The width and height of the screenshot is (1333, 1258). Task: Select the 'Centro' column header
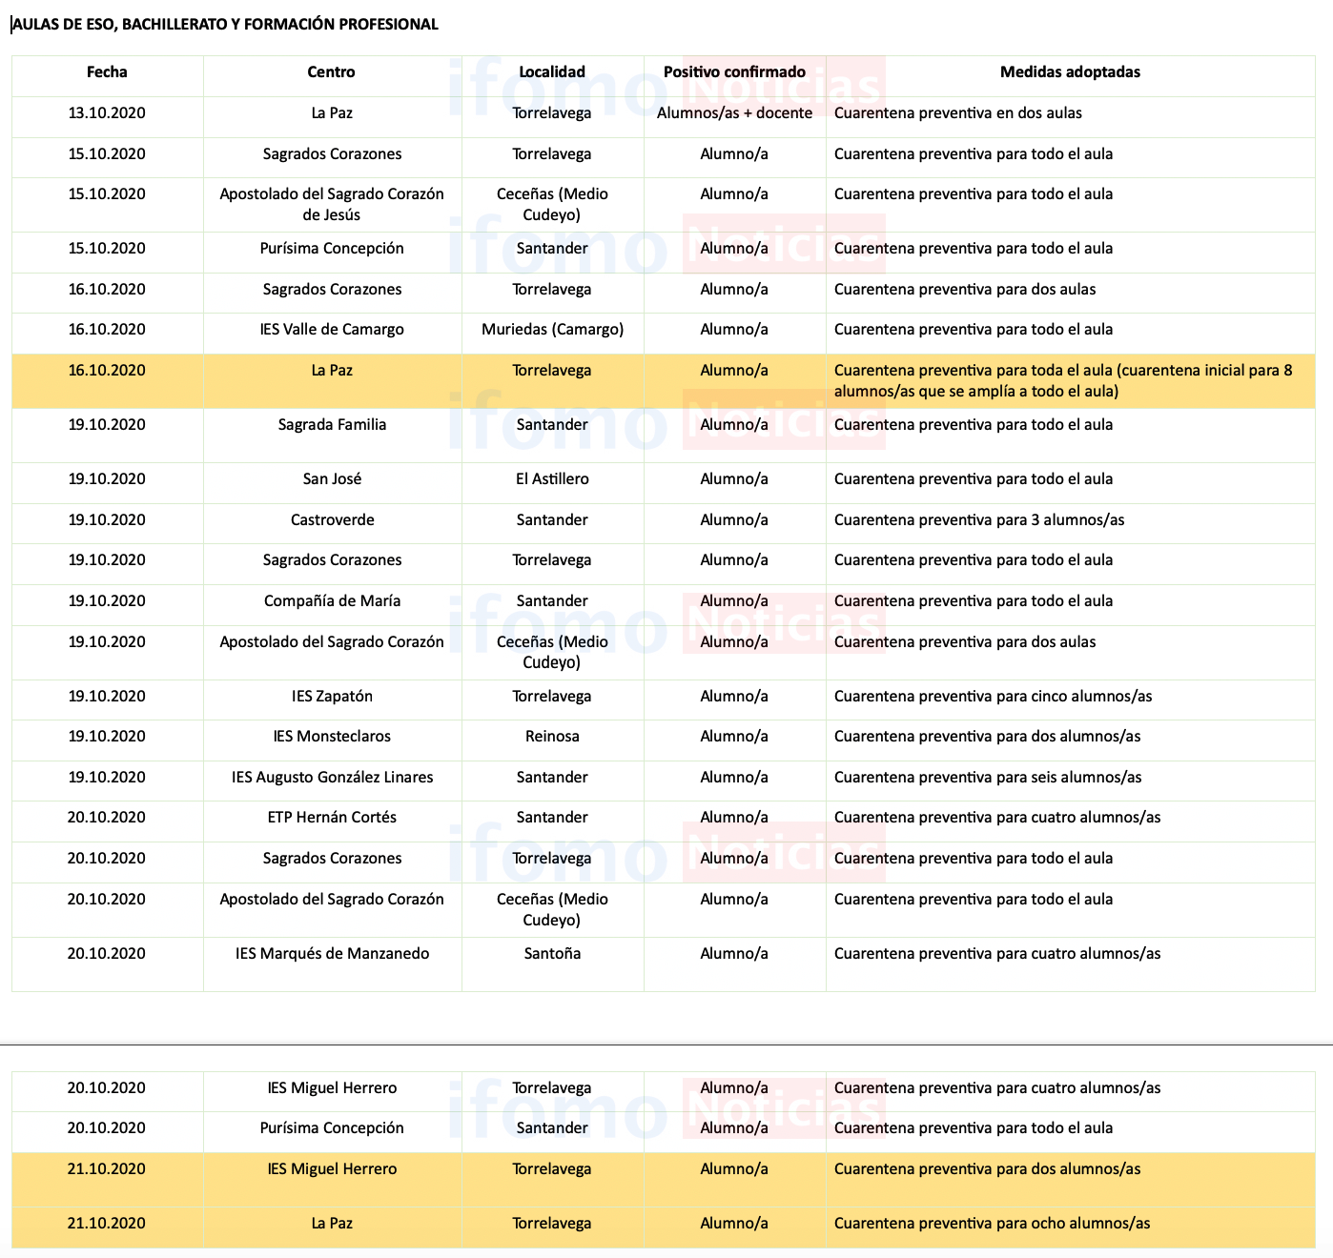[331, 72]
